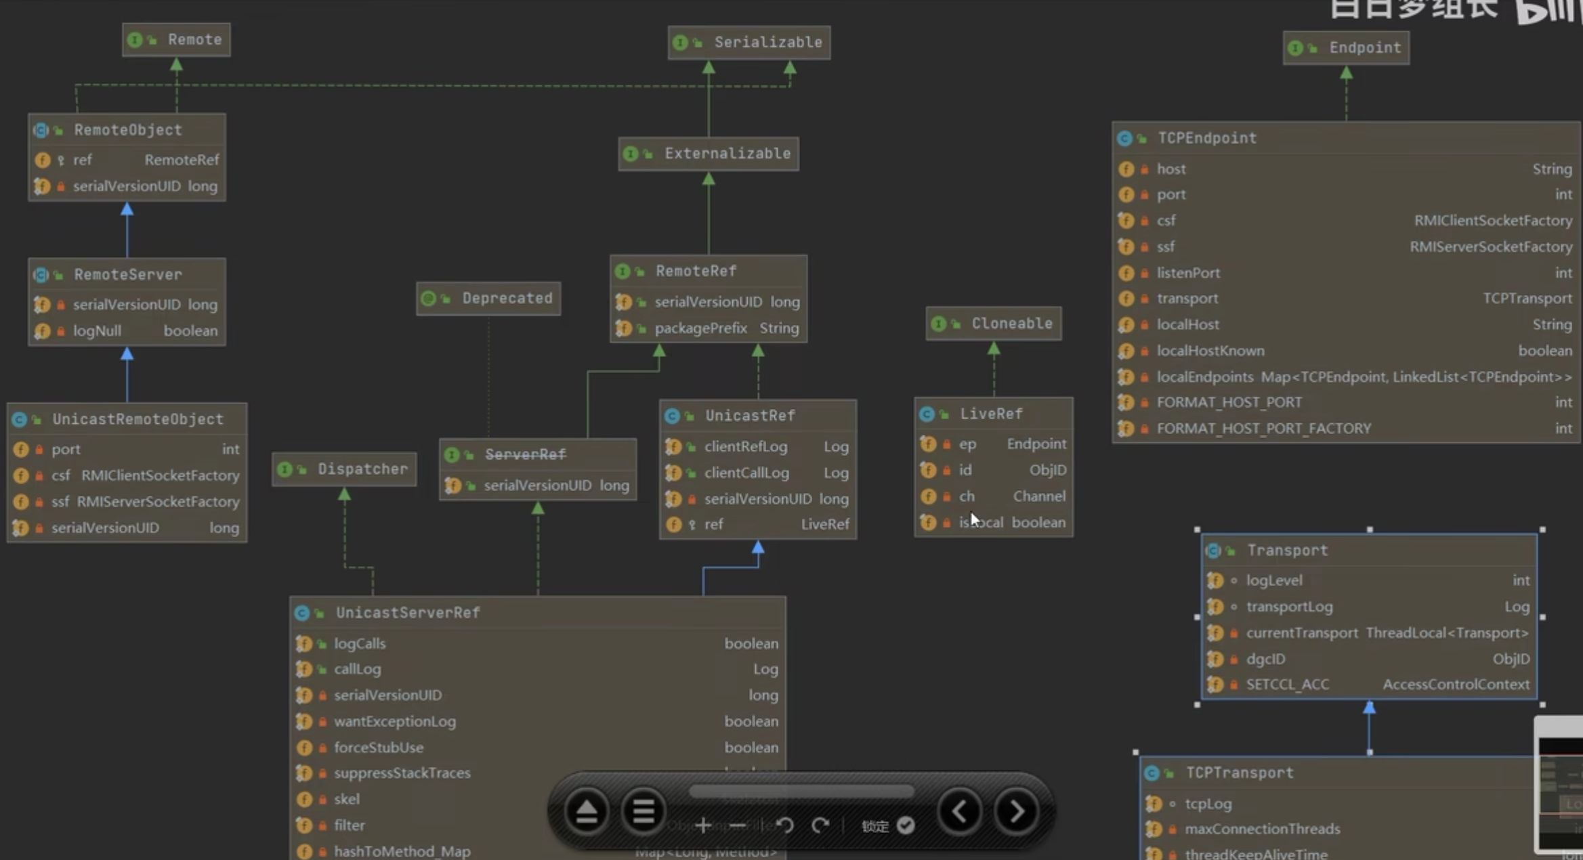Click the ep field in LiveRef
The width and height of the screenshot is (1583, 860).
[994, 444]
